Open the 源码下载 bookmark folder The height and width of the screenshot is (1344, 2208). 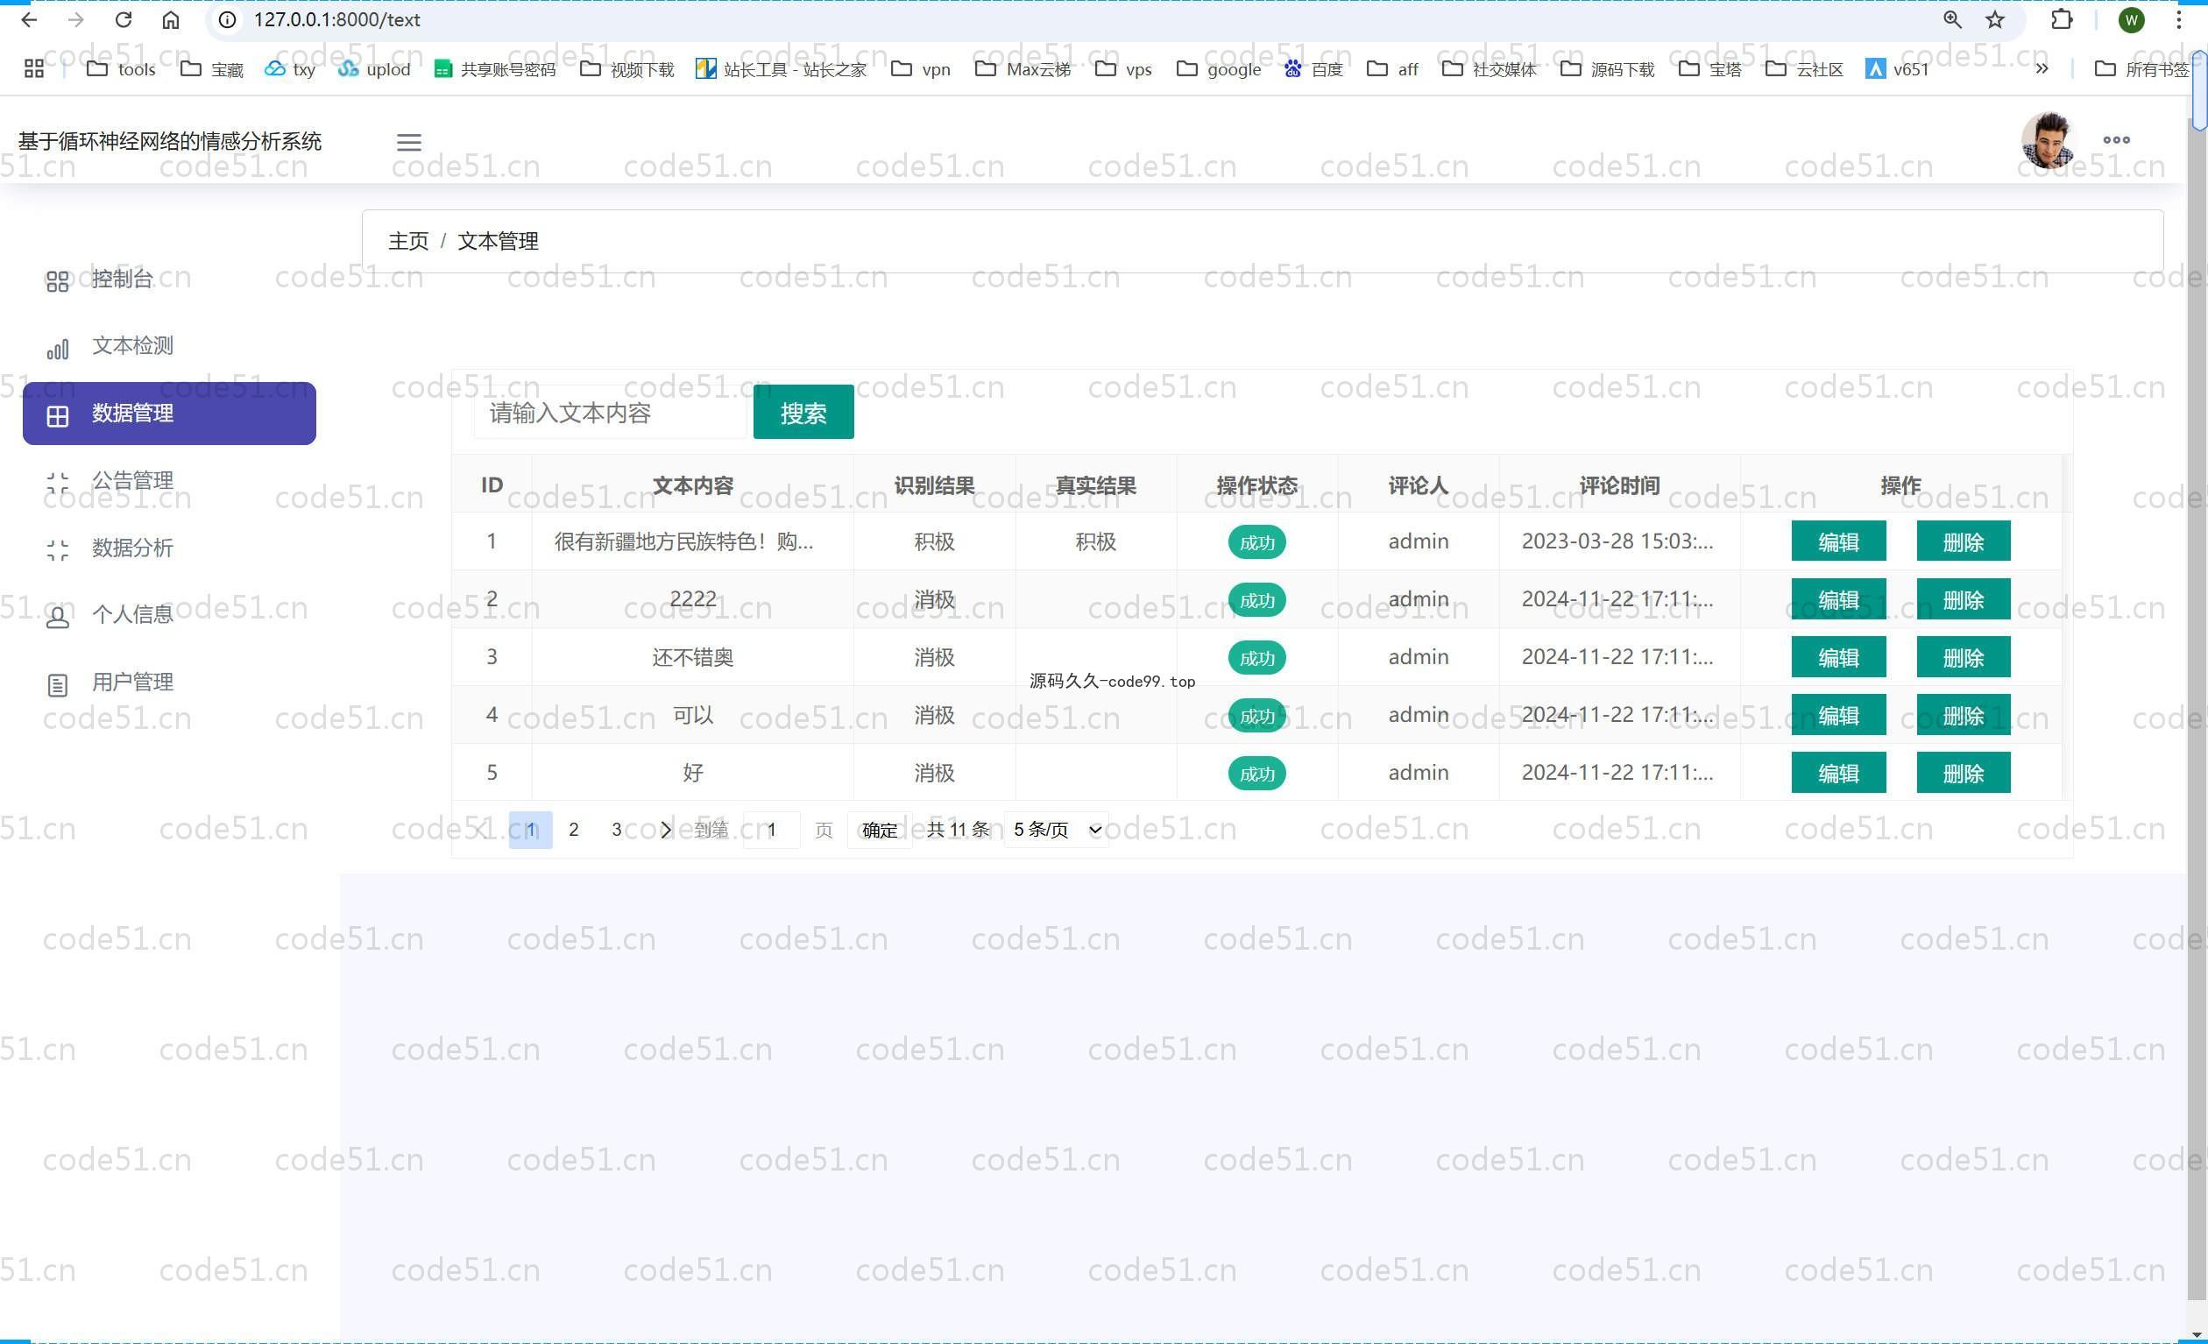(x=1608, y=69)
